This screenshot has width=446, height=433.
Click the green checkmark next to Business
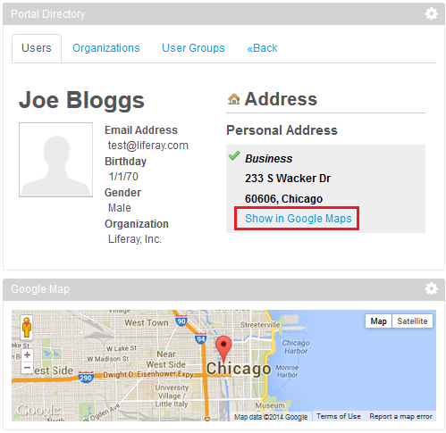click(x=234, y=155)
